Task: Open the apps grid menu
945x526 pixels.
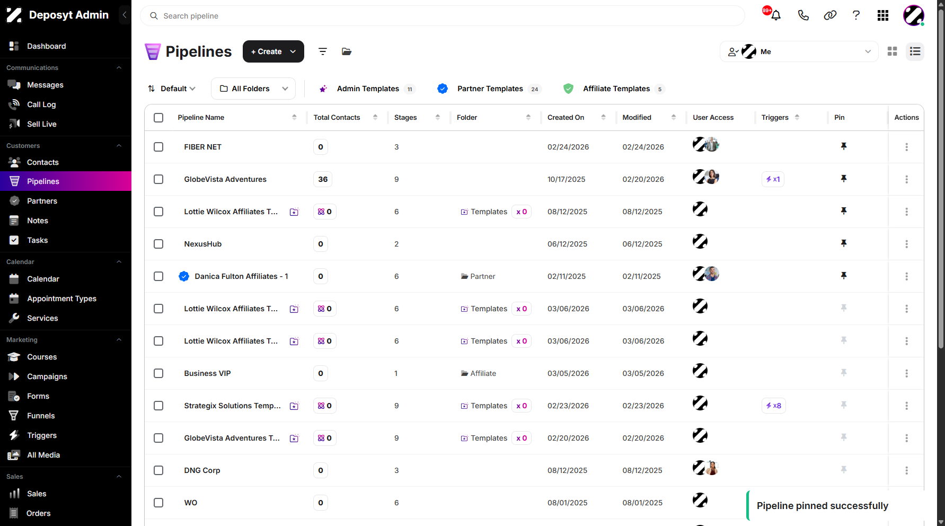Action: click(x=883, y=15)
